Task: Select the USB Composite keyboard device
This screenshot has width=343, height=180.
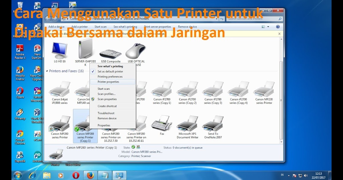Action: [111, 54]
